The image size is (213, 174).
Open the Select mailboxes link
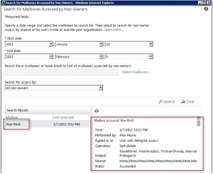click(x=136, y=72)
